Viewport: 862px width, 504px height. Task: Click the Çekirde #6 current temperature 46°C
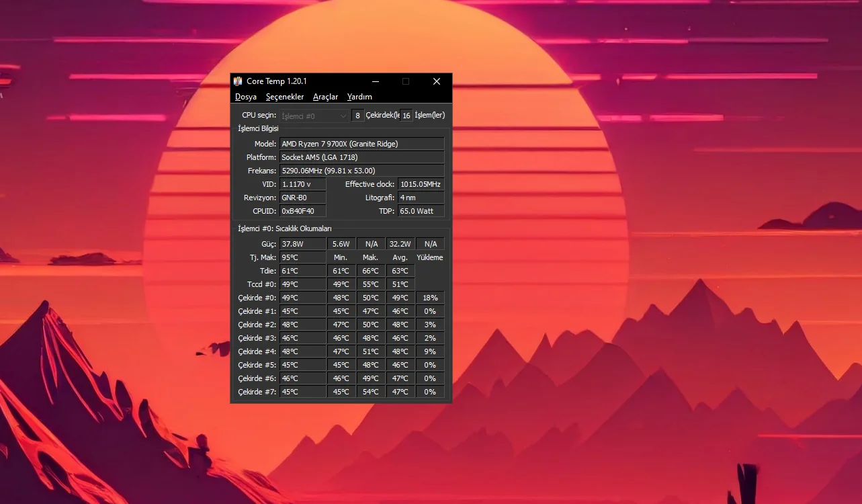point(303,378)
